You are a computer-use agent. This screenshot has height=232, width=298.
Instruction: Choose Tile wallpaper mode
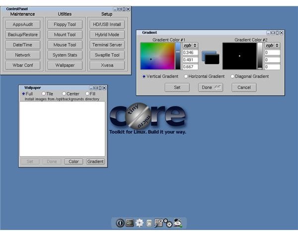[x=48, y=94]
